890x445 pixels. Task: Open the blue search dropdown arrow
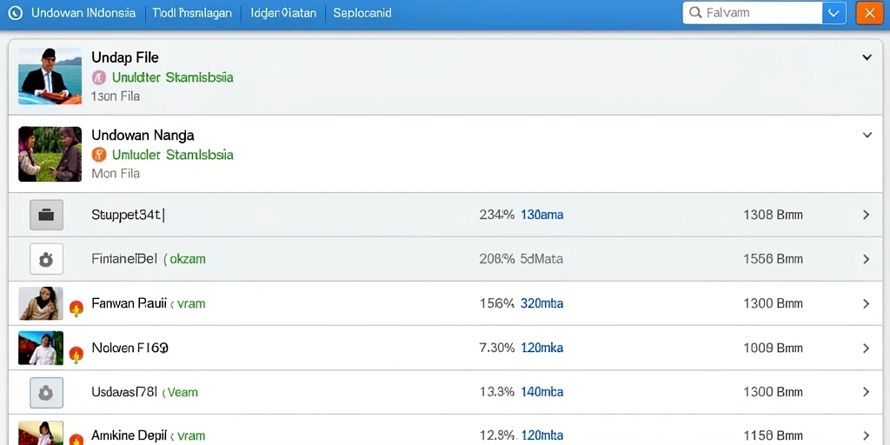coord(834,13)
